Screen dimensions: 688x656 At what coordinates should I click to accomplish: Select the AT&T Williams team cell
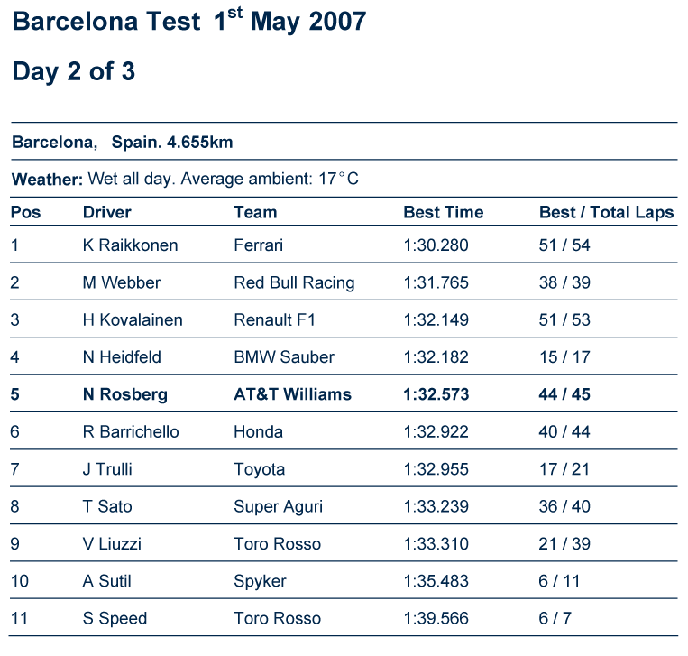coord(293,394)
